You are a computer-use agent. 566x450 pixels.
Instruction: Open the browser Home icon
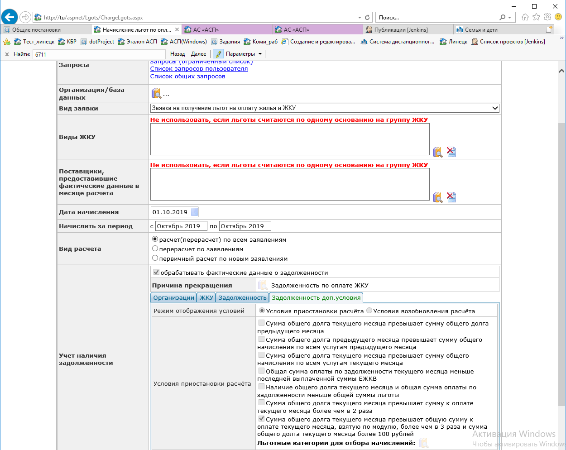coord(525,17)
